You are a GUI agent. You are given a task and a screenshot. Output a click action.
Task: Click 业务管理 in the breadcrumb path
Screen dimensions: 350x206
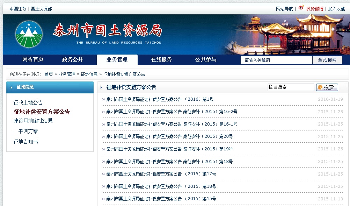pyautogui.click(x=67, y=74)
